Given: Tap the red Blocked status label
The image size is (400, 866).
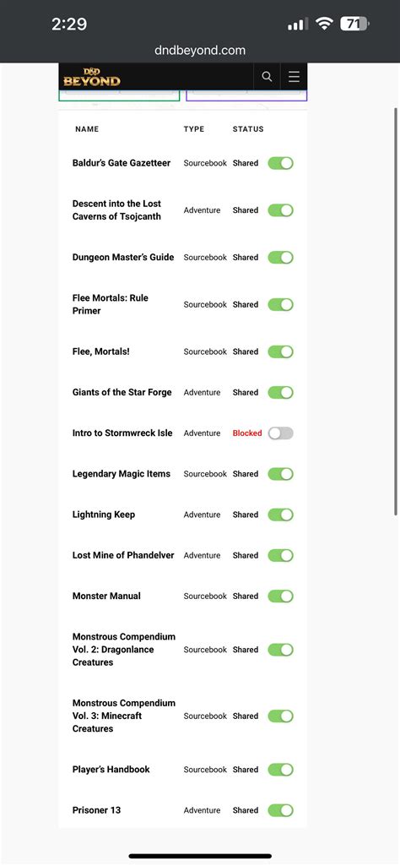Looking at the screenshot, I should pyautogui.click(x=247, y=433).
